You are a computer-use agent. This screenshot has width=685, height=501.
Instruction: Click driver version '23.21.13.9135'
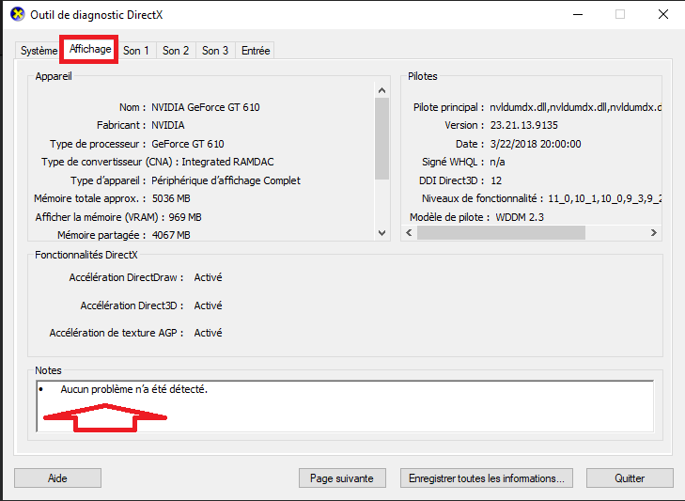[x=523, y=125]
